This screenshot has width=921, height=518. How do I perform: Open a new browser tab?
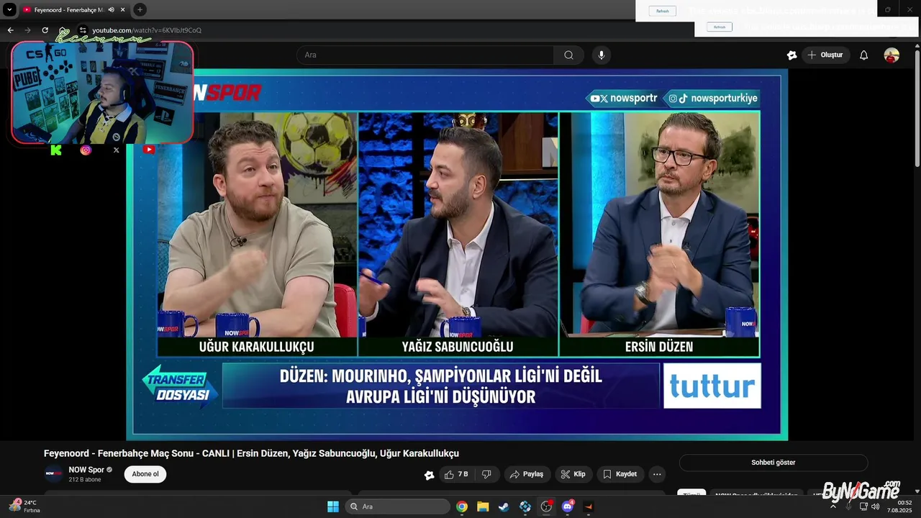point(140,9)
